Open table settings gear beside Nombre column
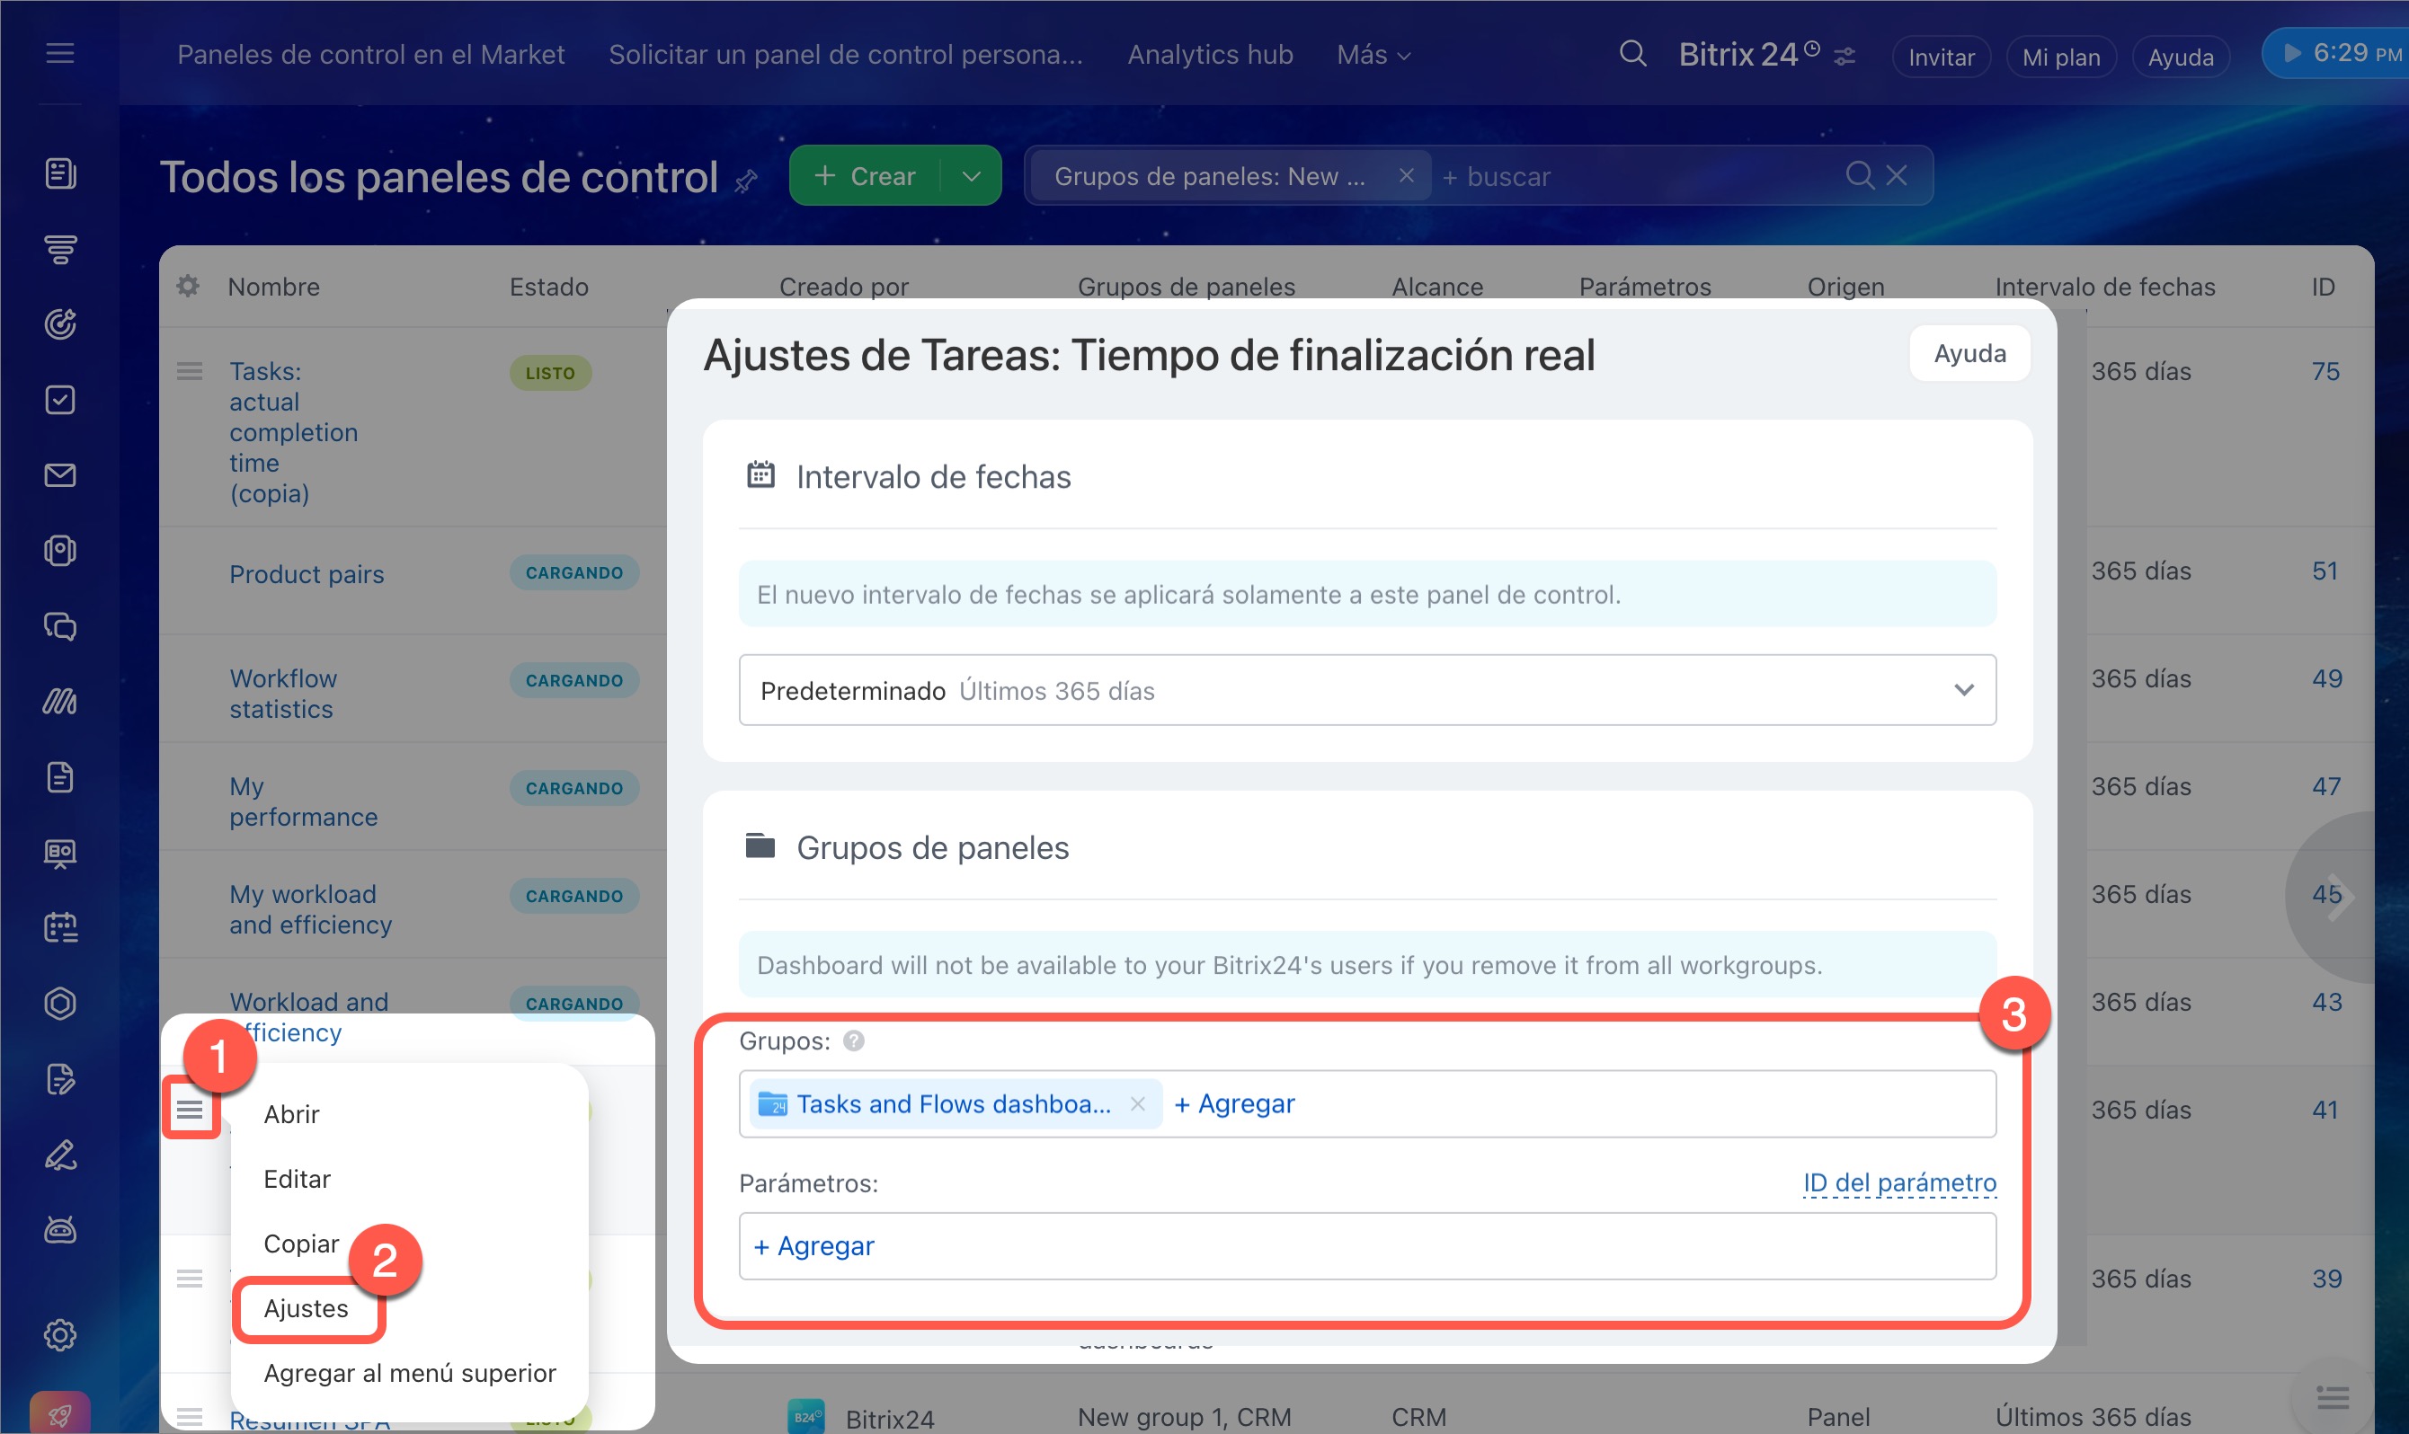The height and width of the screenshot is (1434, 2409). 188,286
